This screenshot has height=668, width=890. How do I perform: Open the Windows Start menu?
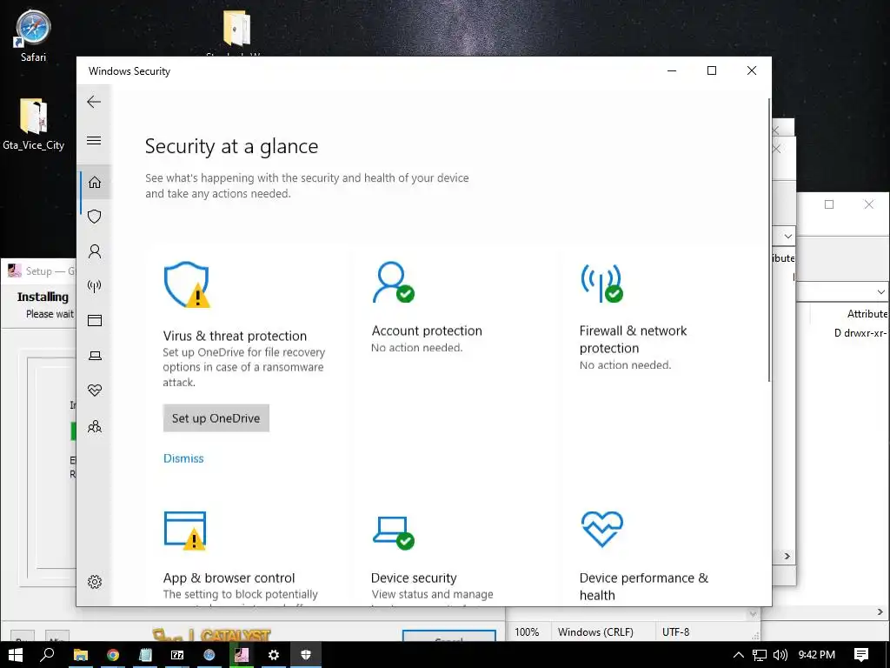(x=16, y=654)
